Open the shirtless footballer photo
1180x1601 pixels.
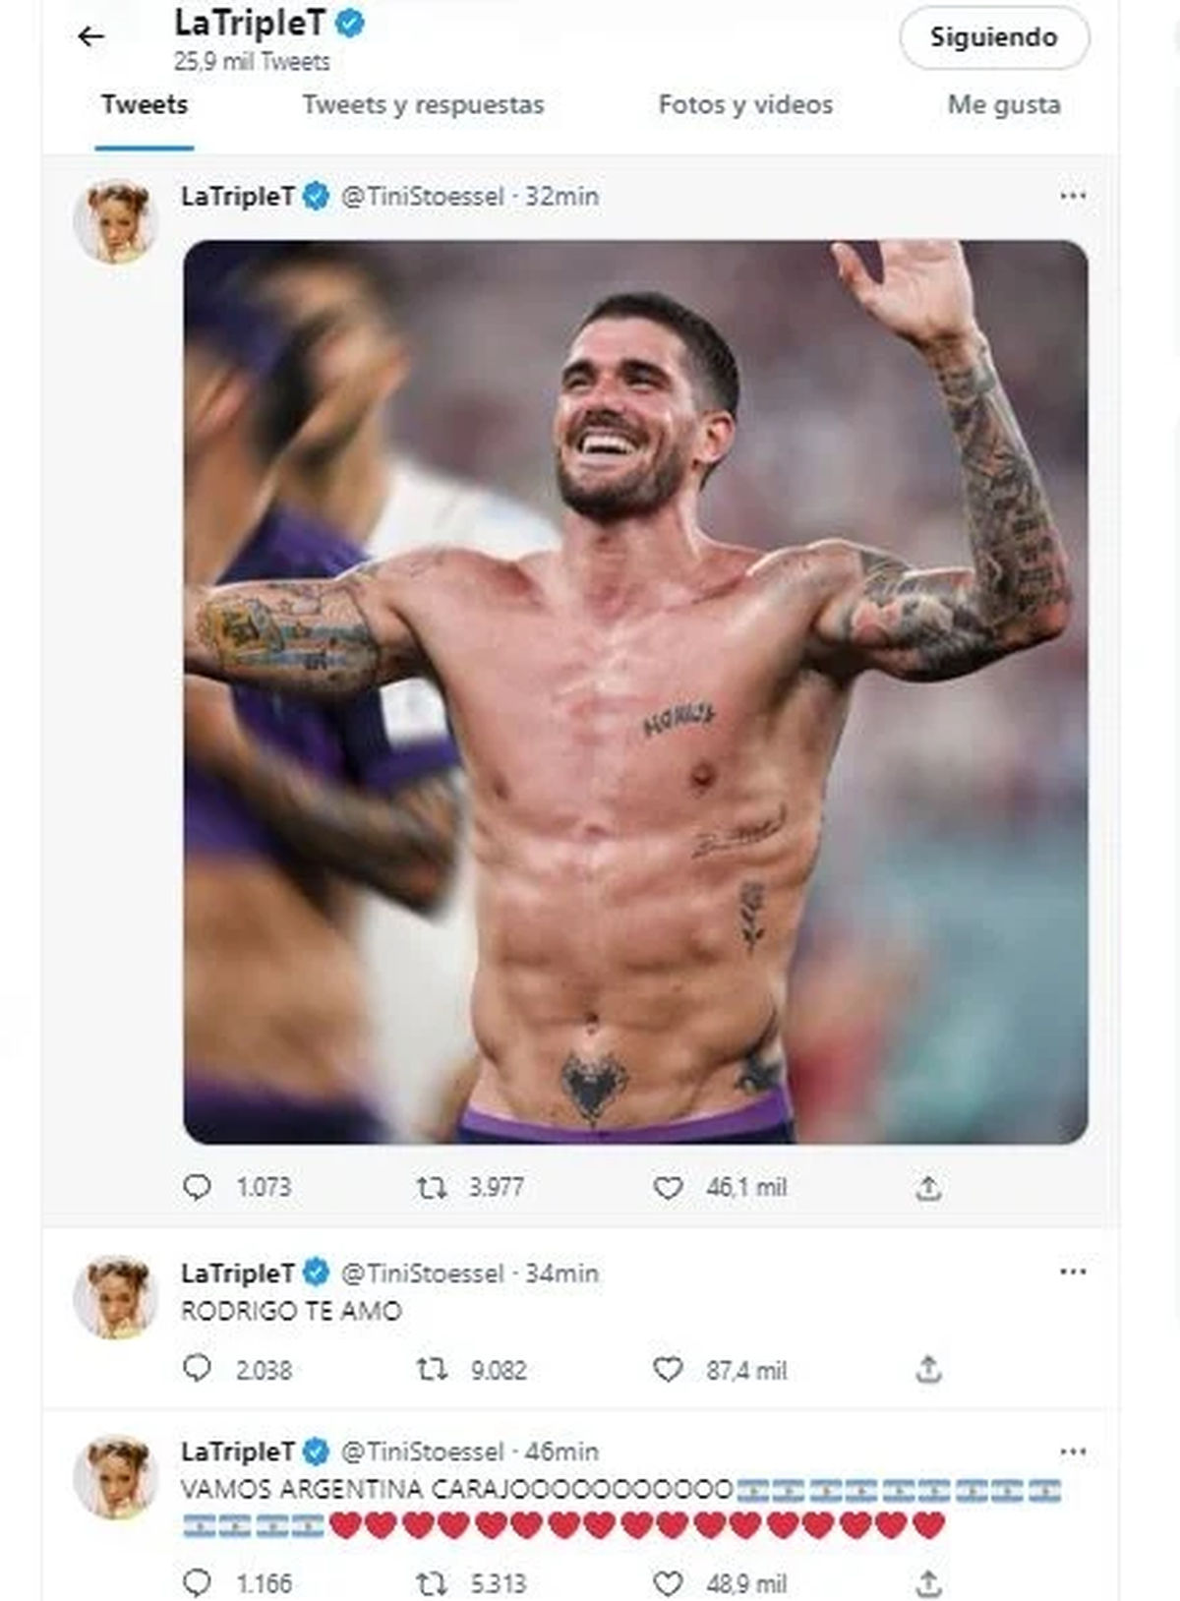635,691
